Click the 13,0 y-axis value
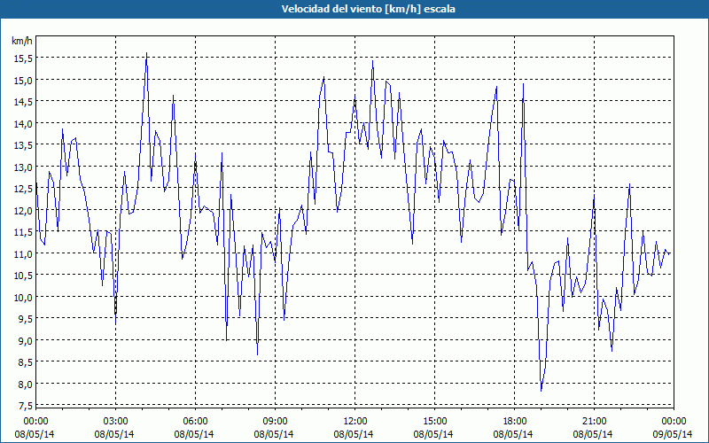Screen dimensions: 709x443 click(23, 167)
